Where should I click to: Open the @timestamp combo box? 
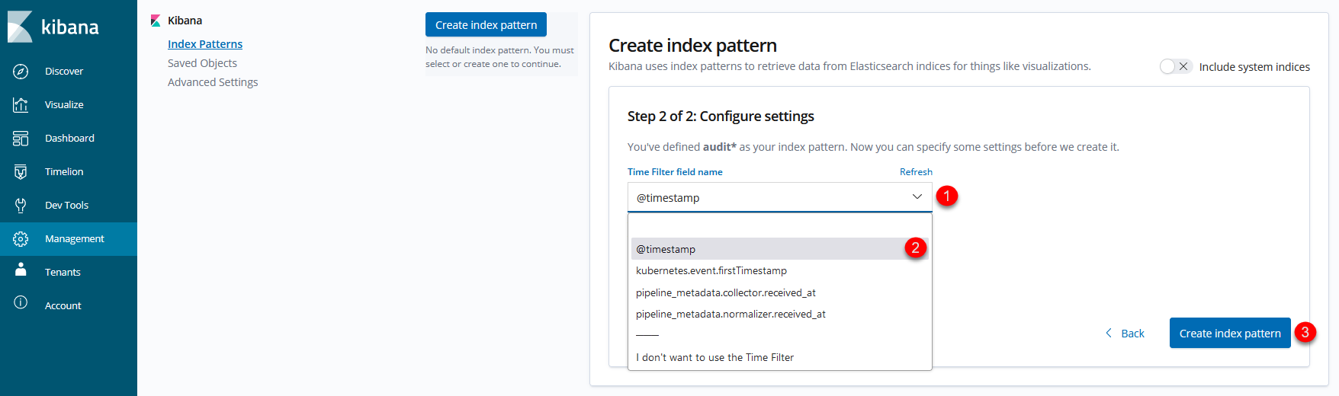tap(779, 197)
